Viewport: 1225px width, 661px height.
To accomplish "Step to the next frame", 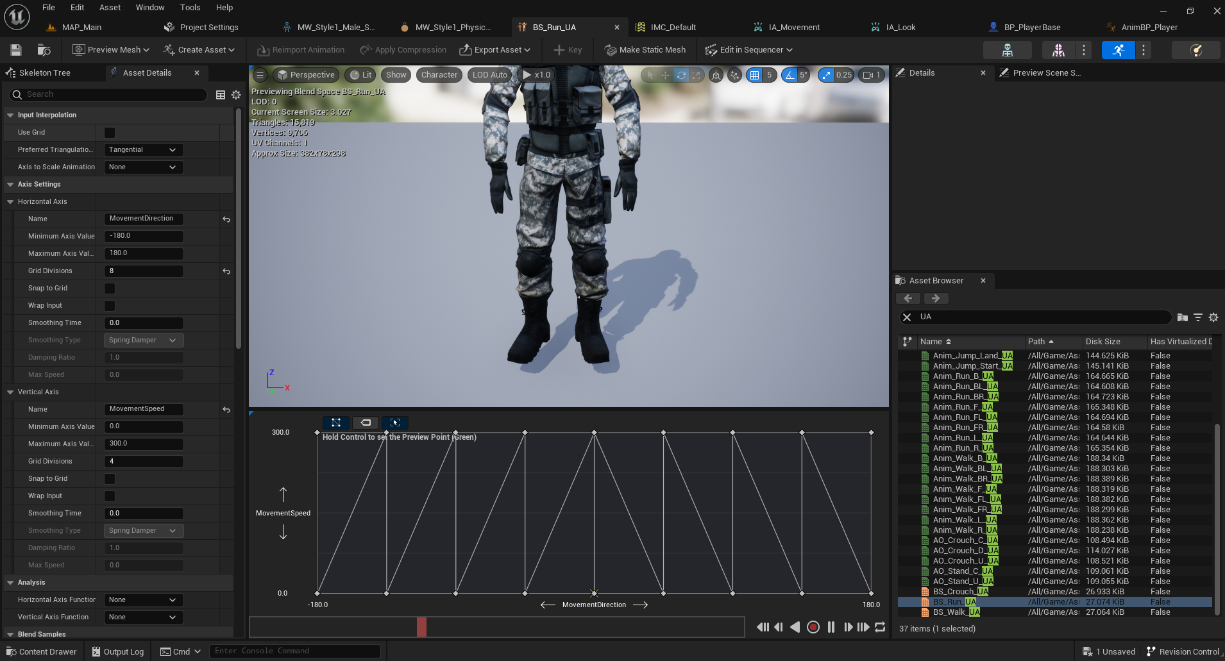I will tap(848, 627).
